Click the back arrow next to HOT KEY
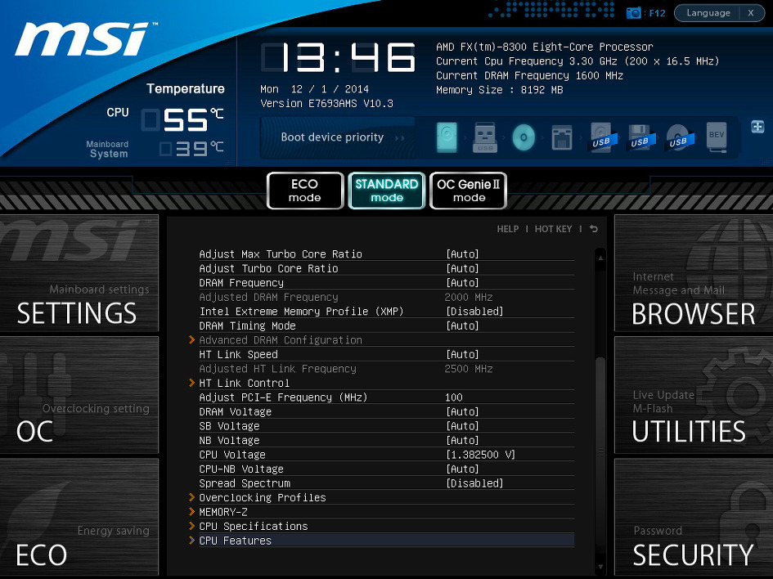The height and width of the screenshot is (579, 773). coord(594,229)
